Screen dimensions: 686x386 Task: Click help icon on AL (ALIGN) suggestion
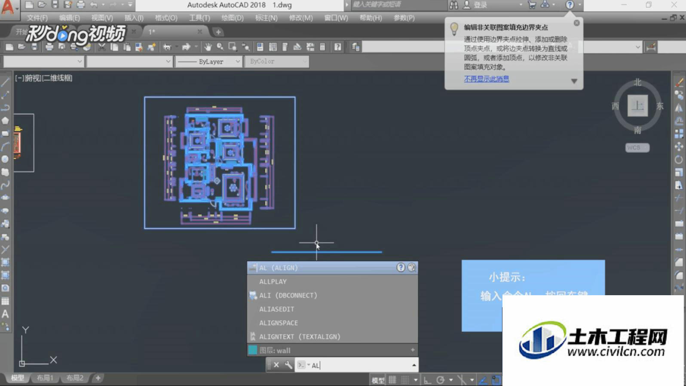click(401, 268)
